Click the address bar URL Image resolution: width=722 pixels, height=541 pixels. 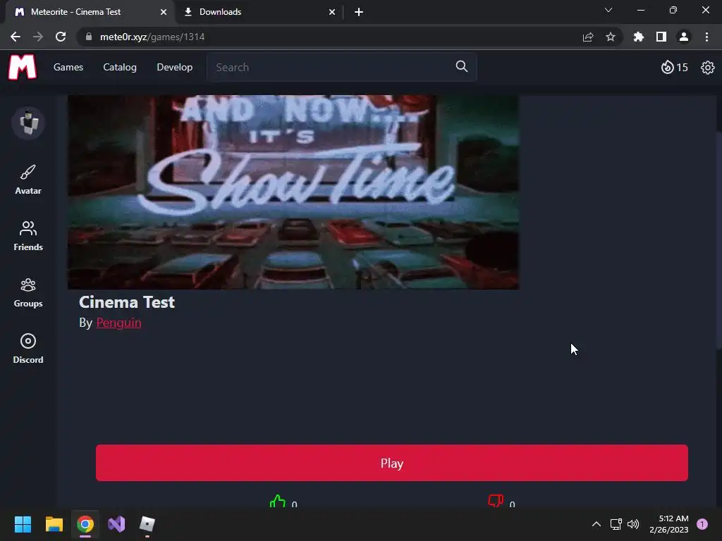point(152,37)
